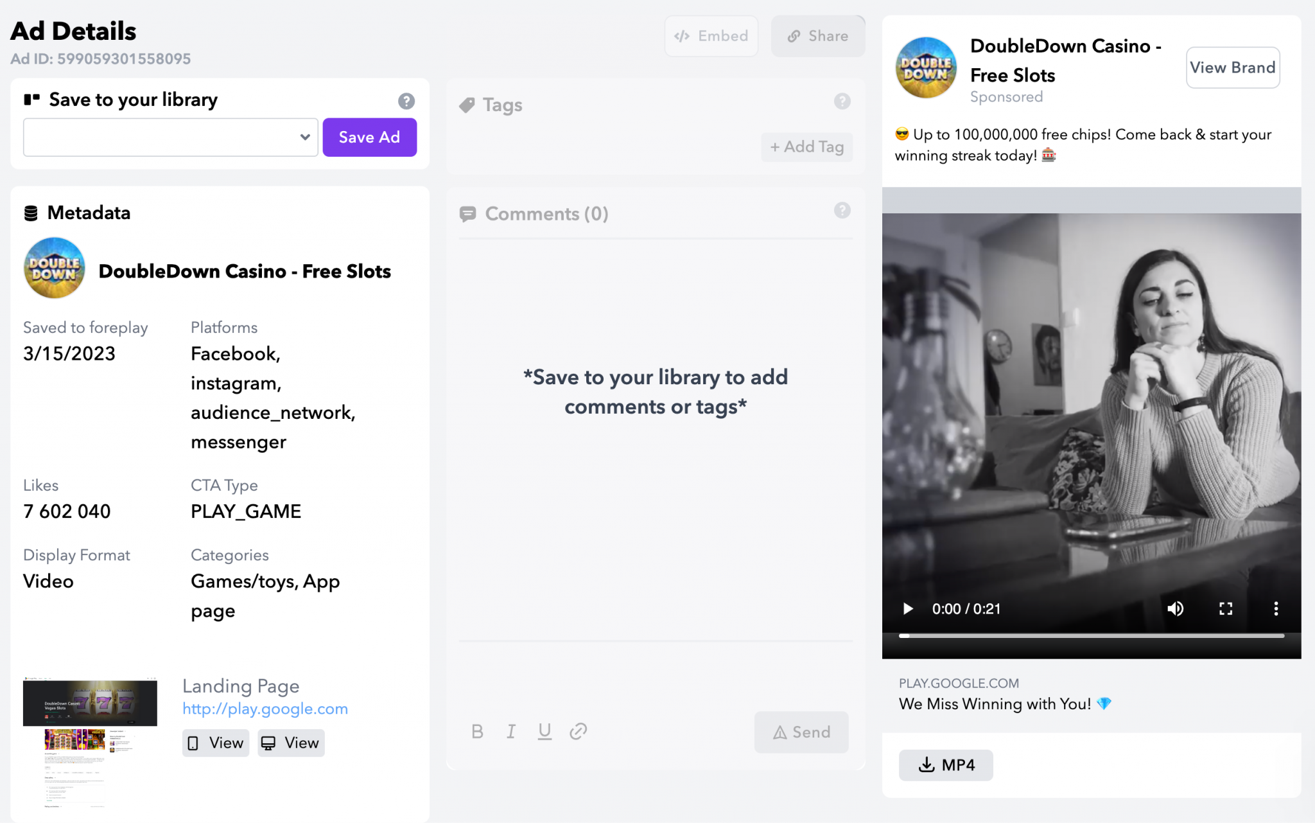Viewport: 1315px width, 823px height.
Task: Click the video time 0:00 / 0:21
Action: pos(966,608)
